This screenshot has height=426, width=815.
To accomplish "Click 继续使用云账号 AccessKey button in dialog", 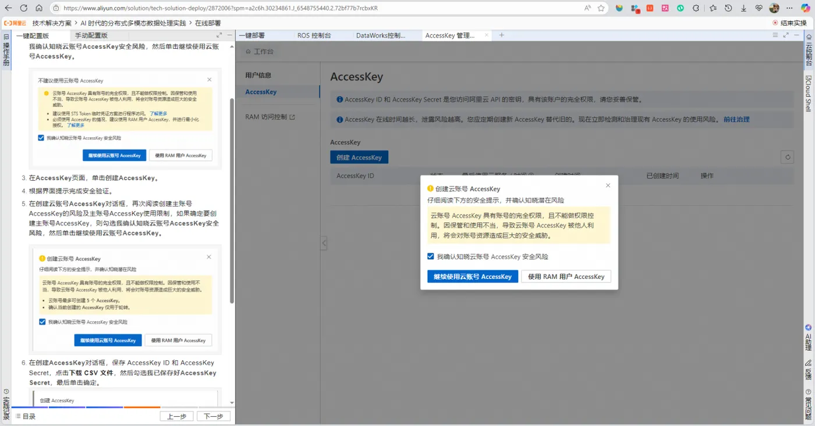I will (x=472, y=277).
